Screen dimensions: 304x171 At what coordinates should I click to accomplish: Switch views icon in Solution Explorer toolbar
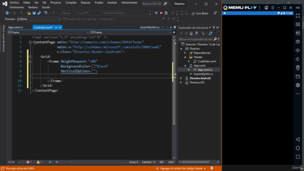(x=196, y=34)
